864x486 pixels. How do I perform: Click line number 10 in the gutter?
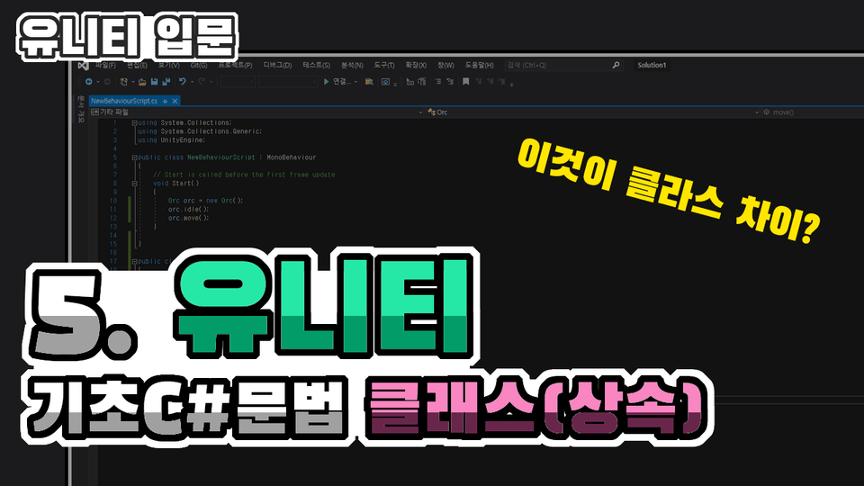click(113, 201)
